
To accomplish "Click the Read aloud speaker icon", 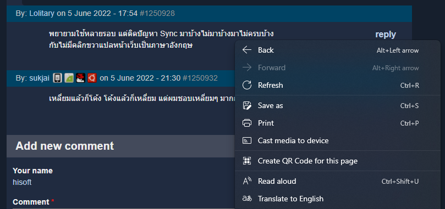I will click(x=247, y=181).
